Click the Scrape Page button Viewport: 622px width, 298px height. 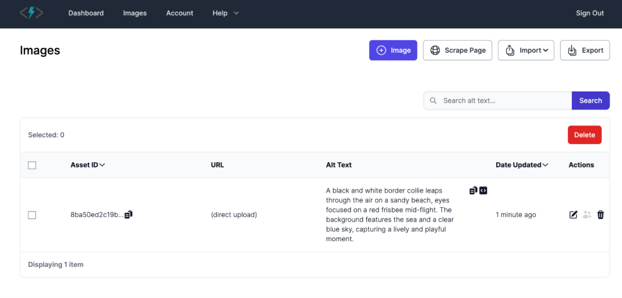(x=458, y=51)
